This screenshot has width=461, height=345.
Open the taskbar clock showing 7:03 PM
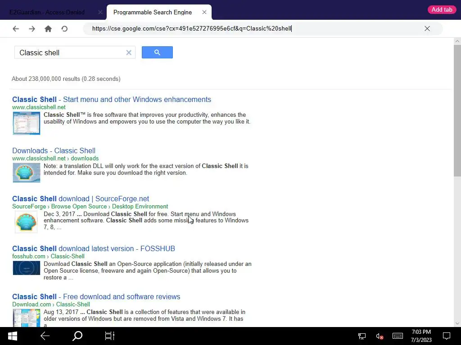pos(421,336)
